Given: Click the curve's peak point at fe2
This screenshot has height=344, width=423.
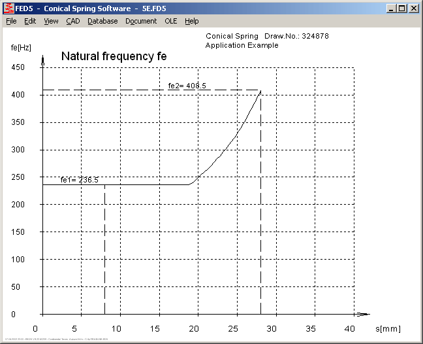Looking at the screenshot, I should tap(260, 91).
